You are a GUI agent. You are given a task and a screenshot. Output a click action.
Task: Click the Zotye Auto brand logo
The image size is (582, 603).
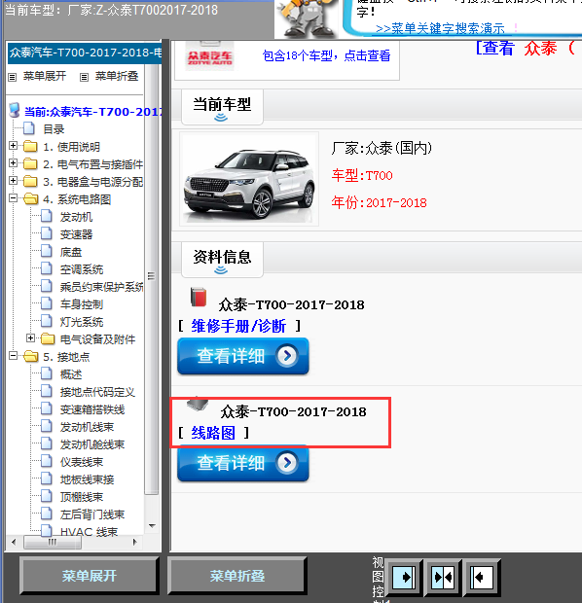tap(210, 57)
